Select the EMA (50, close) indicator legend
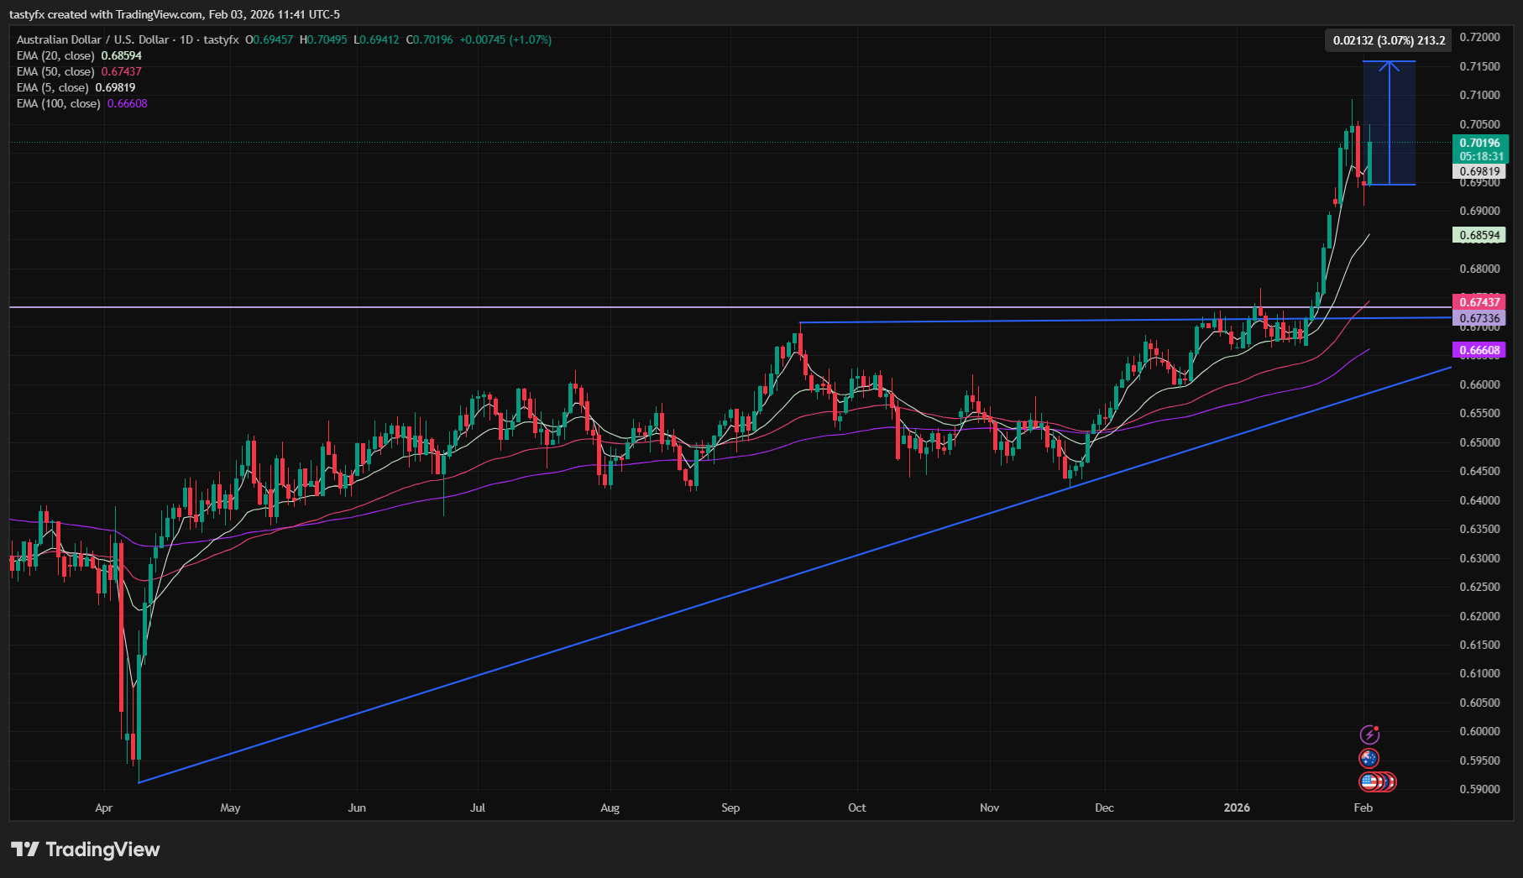 coord(78,71)
